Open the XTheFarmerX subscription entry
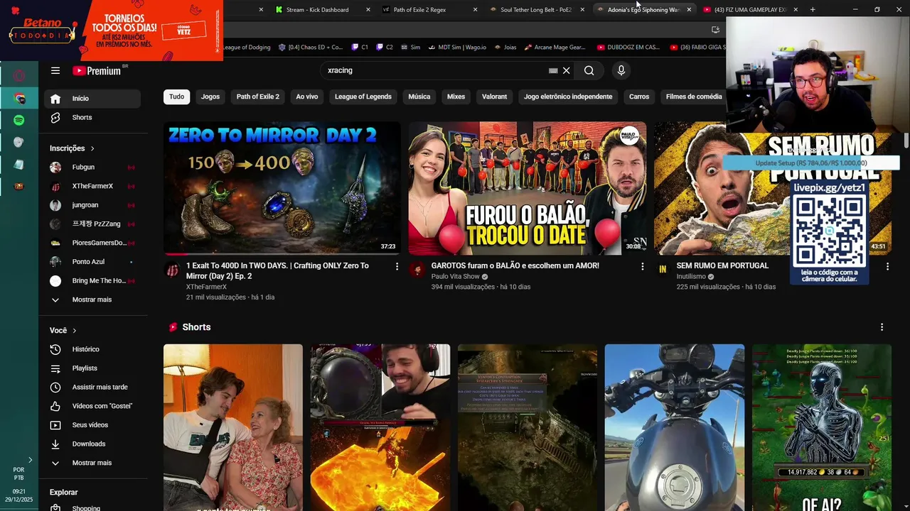The image size is (910, 511). click(92, 186)
